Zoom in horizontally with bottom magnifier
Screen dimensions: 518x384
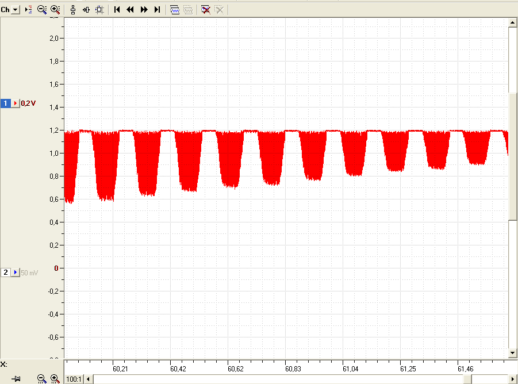point(55,379)
